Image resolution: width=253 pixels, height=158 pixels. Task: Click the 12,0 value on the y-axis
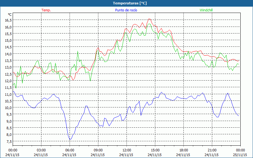pyautogui.click(x=9, y=81)
